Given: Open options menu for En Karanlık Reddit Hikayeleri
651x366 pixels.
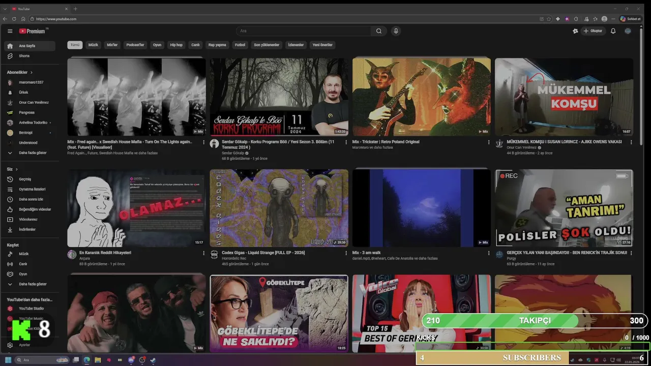Looking at the screenshot, I should pyautogui.click(x=204, y=253).
